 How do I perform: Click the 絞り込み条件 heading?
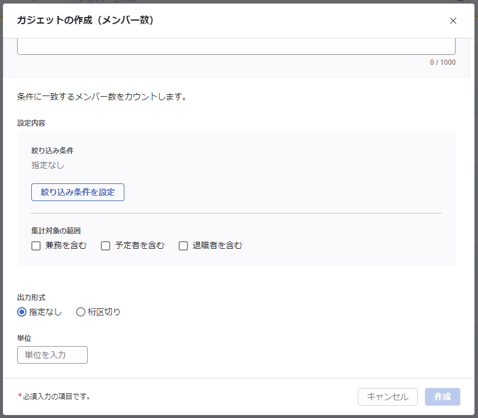(x=52, y=151)
